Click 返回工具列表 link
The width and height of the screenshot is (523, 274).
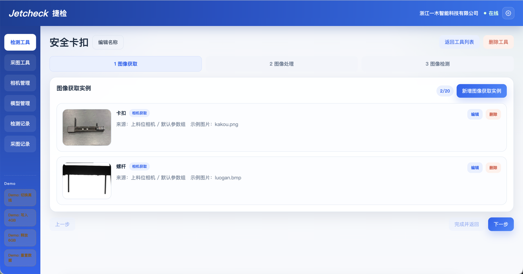click(x=459, y=42)
